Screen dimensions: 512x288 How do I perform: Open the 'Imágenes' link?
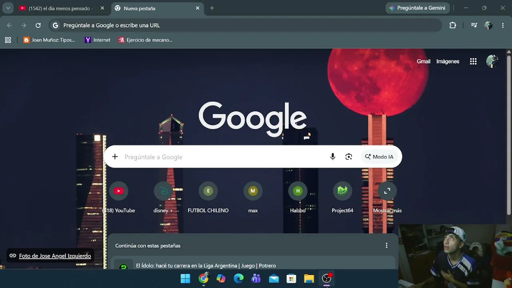[x=448, y=61]
